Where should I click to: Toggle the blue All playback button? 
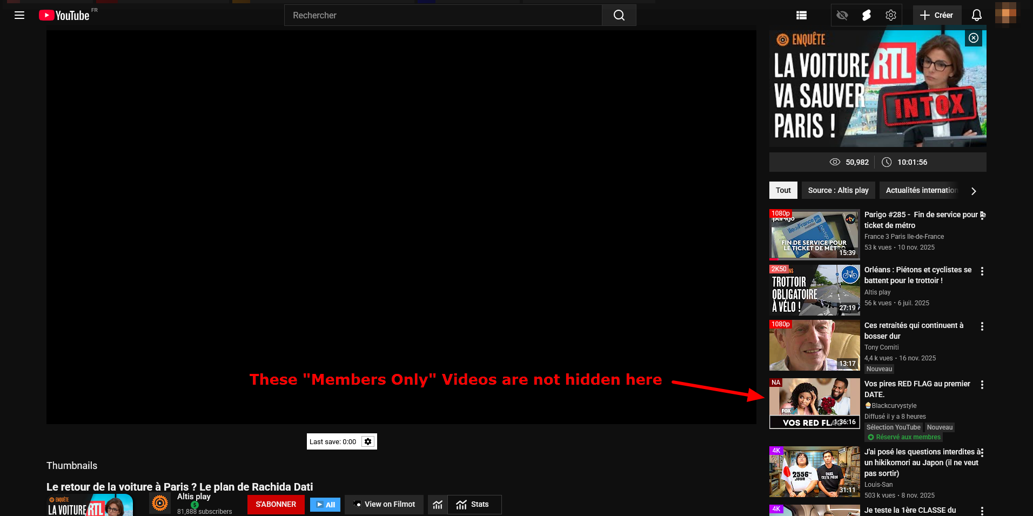(325, 505)
